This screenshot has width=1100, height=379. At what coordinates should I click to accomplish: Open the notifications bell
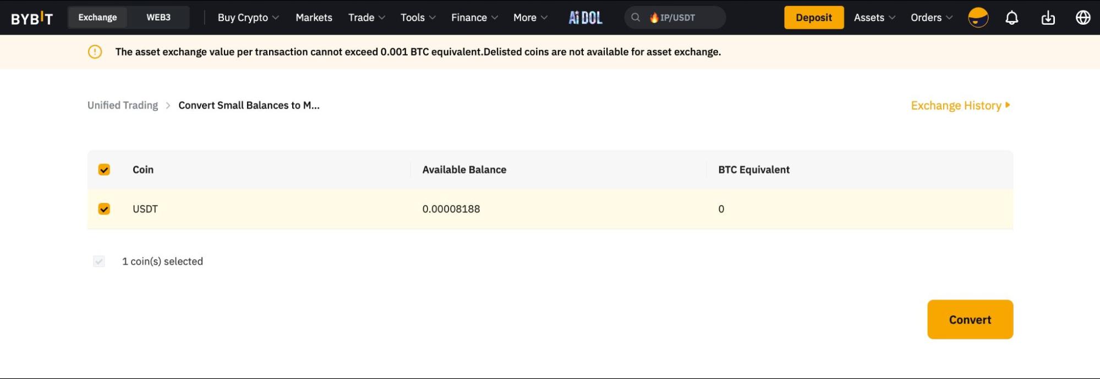(x=1011, y=18)
